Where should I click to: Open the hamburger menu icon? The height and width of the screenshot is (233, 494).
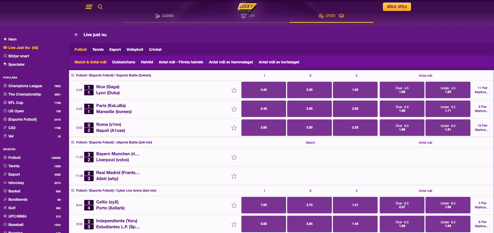89,7
